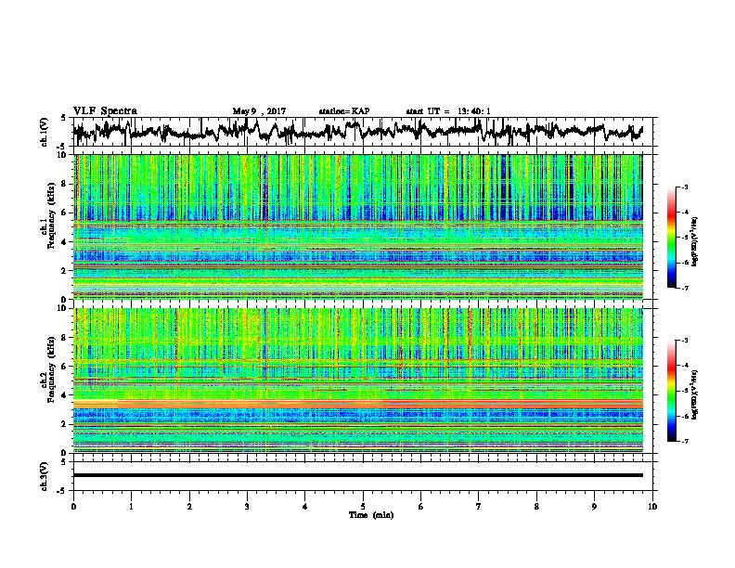Click the "-7" label on ch.1 color scale
Screen dimensions: 735x568
pyautogui.click(x=684, y=288)
